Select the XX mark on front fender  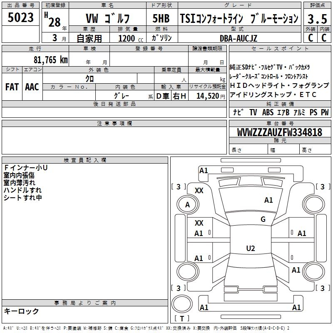(199, 191)
